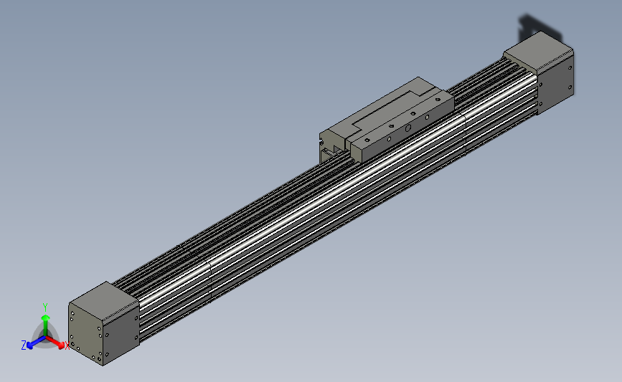Click the blue Z axis arrow of the triad

tap(36, 343)
